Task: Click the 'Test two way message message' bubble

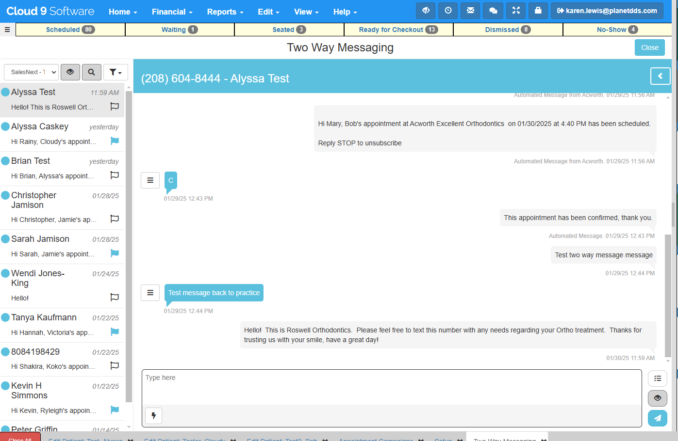Action: point(604,255)
